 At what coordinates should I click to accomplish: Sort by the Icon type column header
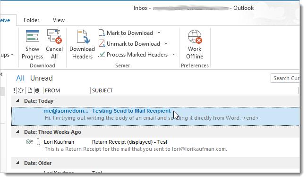(30, 90)
